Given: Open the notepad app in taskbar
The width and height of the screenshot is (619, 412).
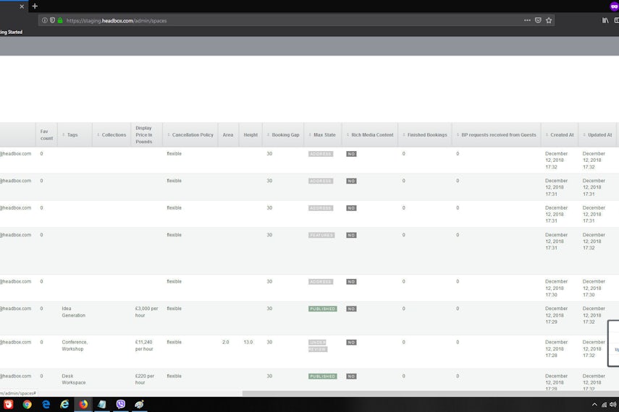Looking at the screenshot, I should click(102, 405).
